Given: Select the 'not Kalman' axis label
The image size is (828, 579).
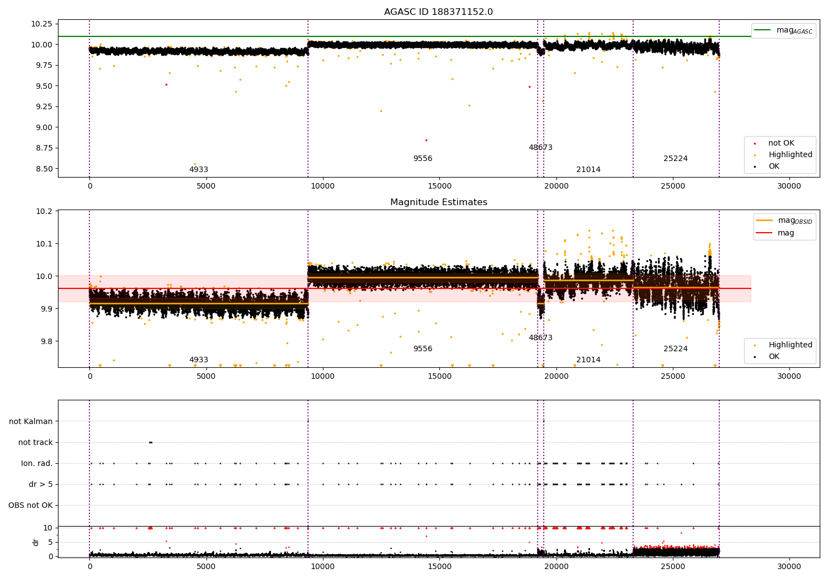Looking at the screenshot, I should point(31,422).
